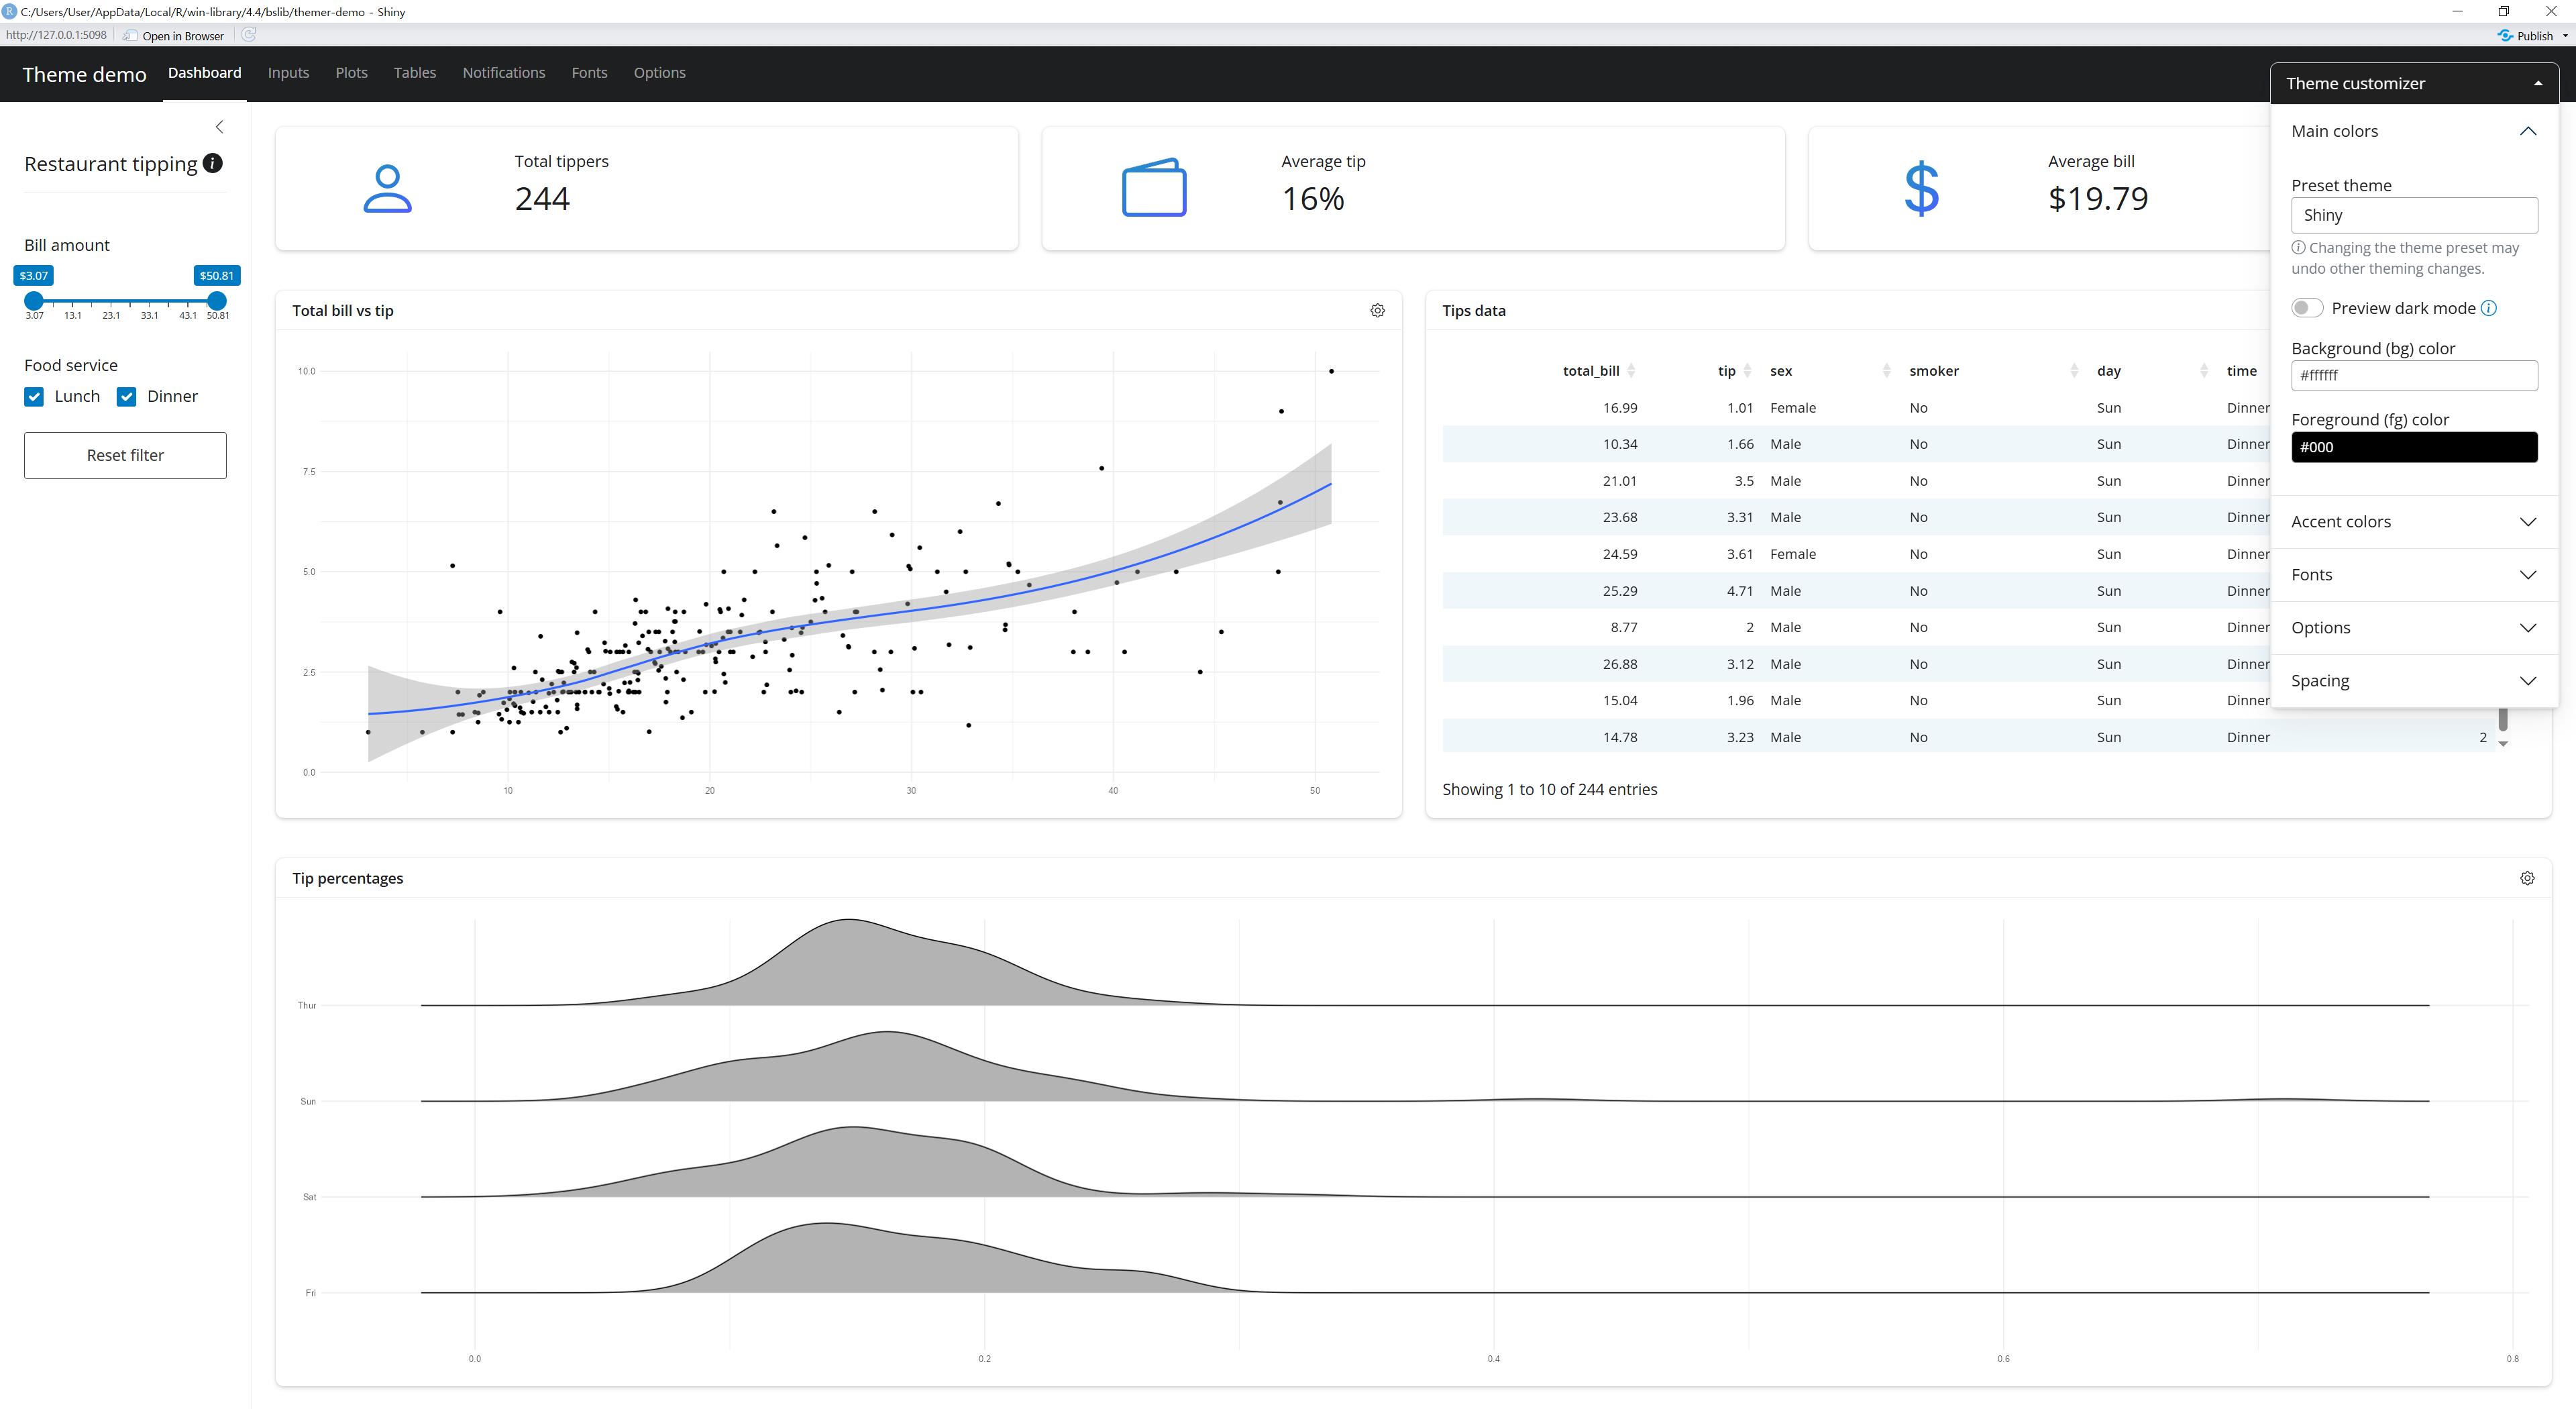Screen dimensions: 2576x1409
Task: Open the Preset theme dropdown showing Shiny
Action: tap(2413, 215)
